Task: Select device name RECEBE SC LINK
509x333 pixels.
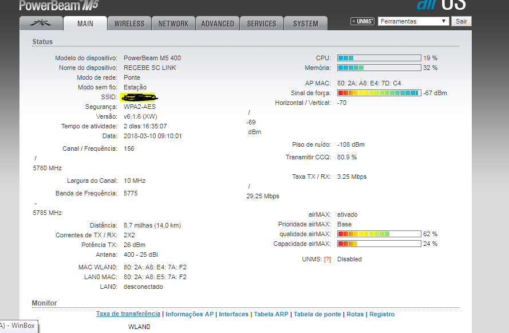Action: (x=149, y=68)
